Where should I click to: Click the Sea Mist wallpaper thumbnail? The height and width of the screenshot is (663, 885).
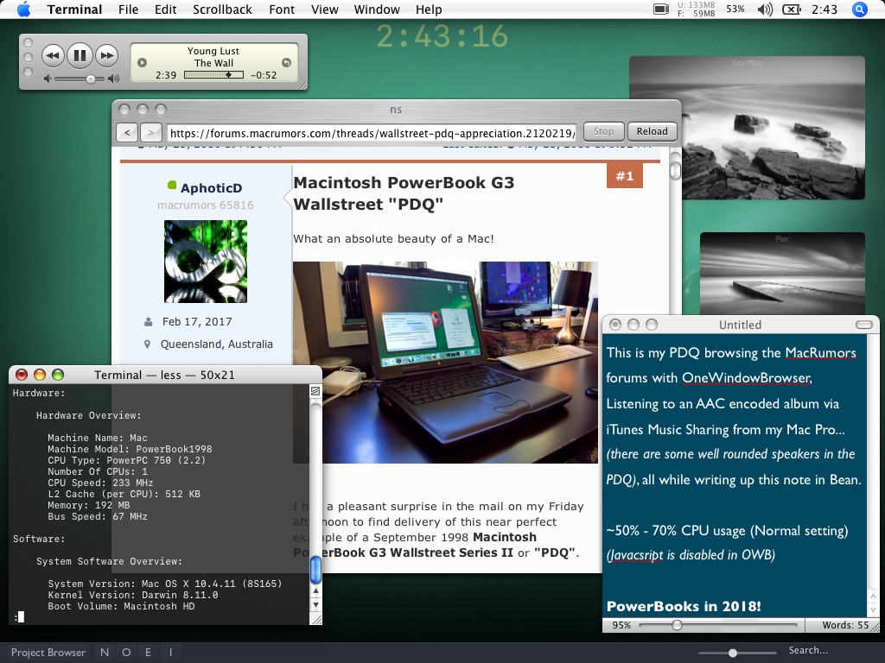click(747, 128)
